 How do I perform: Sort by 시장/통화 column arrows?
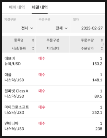tap(33, 48)
